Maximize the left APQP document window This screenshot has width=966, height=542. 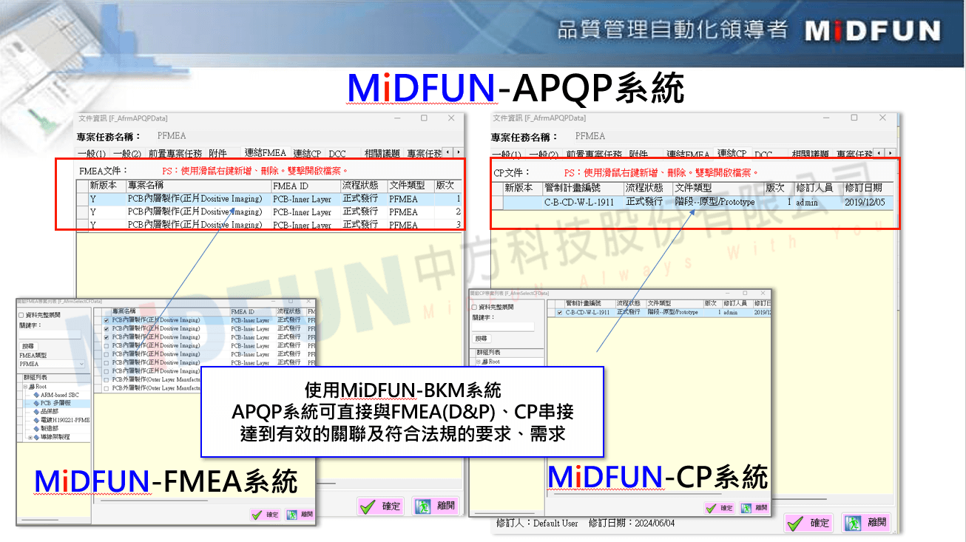pyautogui.click(x=424, y=118)
